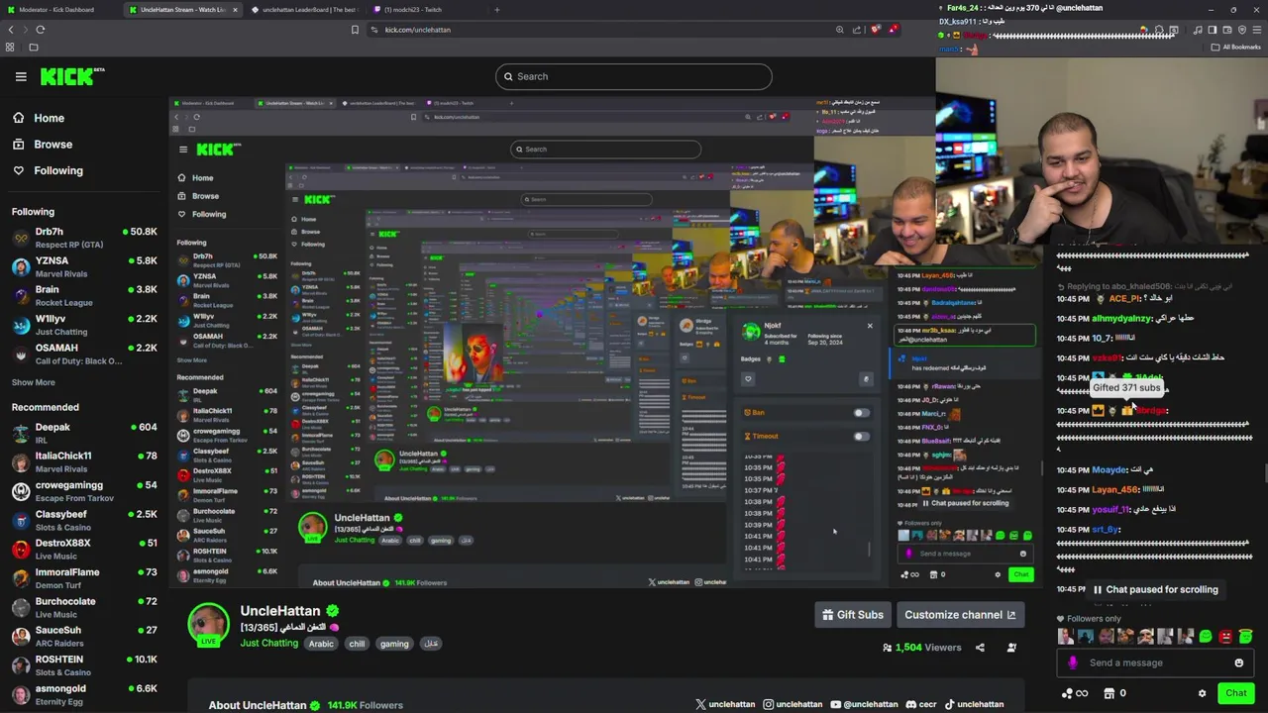Click the Send a message chat input
Image resolution: width=1268 pixels, height=713 pixels.
[x=1154, y=662]
